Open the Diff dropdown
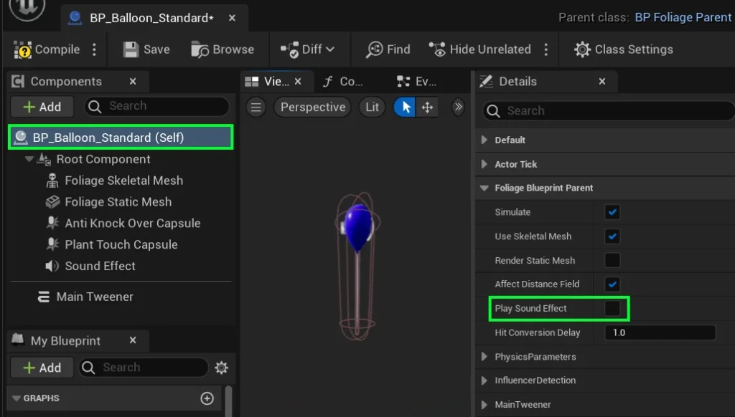 (x=308, y=49)
